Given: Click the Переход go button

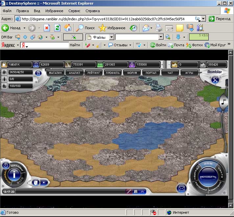Looking at the screenshot, I should click(220, 19).
